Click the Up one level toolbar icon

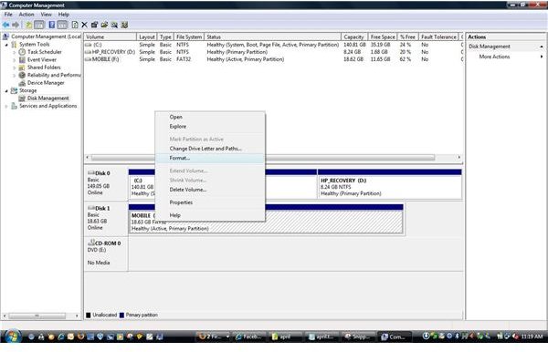point(28,25)
